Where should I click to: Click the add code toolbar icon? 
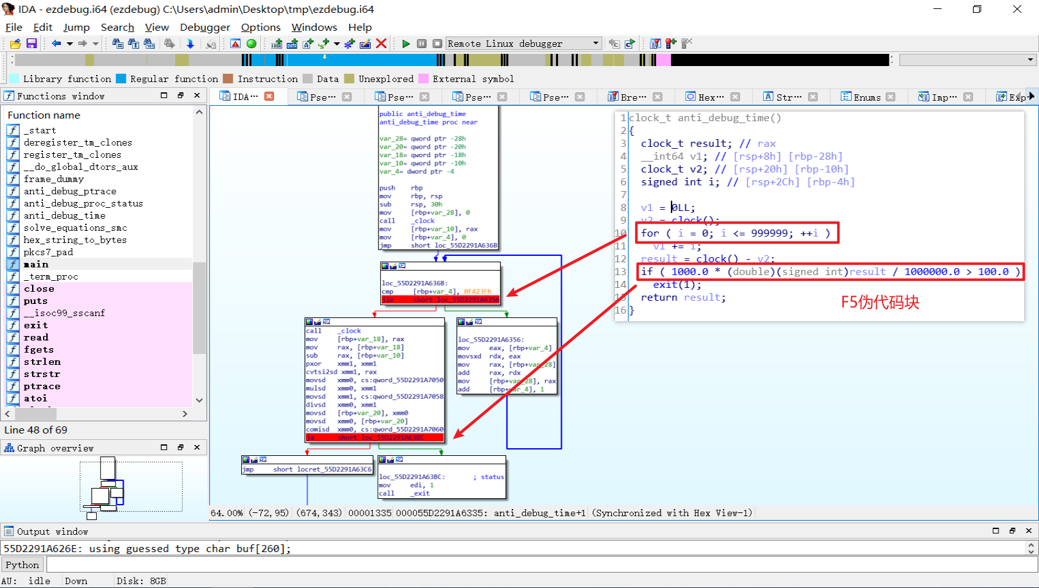pyautogui.click(x=276, y=44)
